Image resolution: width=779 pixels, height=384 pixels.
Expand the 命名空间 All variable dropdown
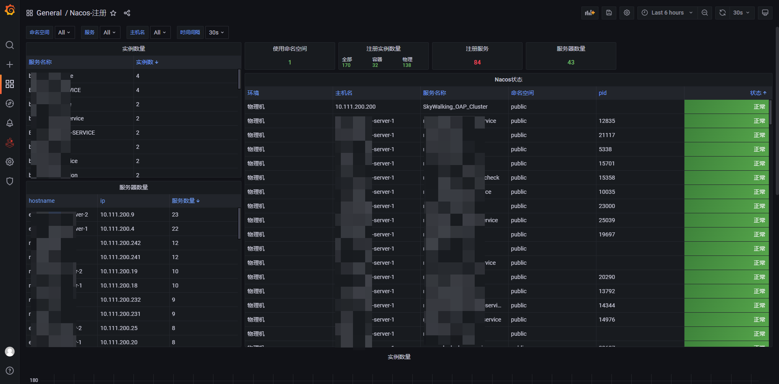click(65, 32)
